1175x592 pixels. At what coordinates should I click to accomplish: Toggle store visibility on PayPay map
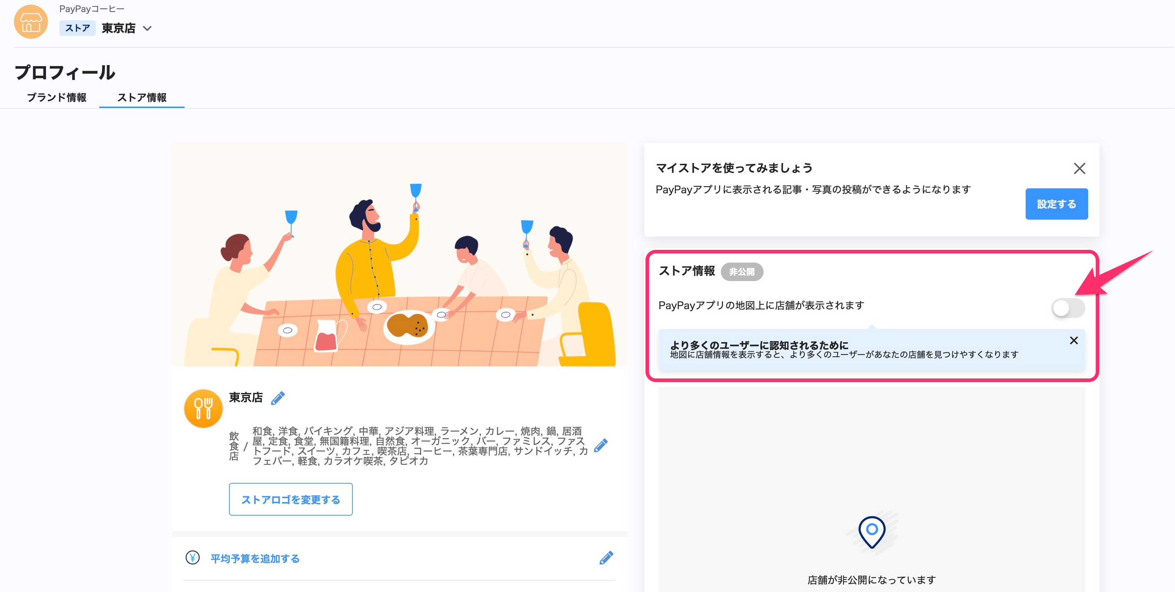(1068, 308)
